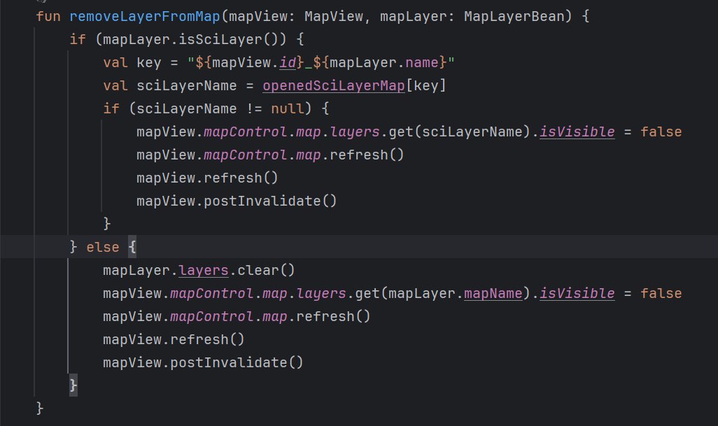Click the final closing brace of function
Image resolution: width=718 pixels, height=426 pixels.
tap(40, 408)
